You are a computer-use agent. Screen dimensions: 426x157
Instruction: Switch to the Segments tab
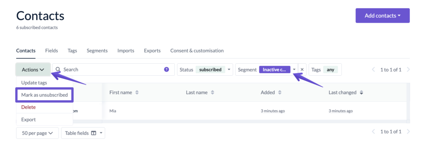coord(97,51)
